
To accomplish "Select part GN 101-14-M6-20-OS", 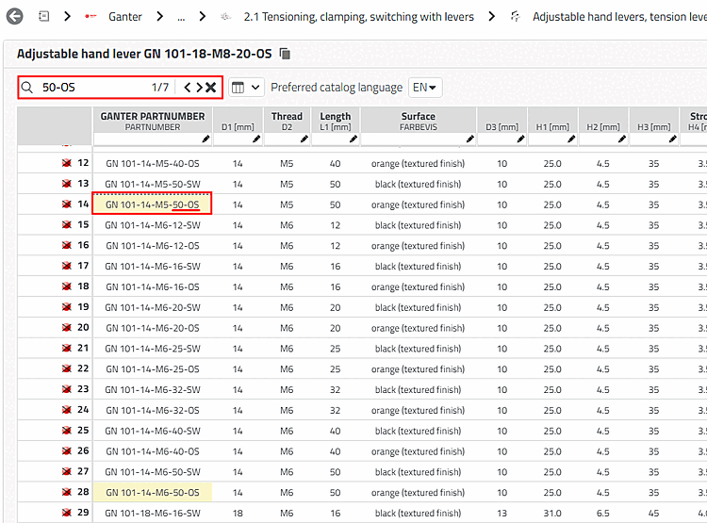I will point(153,328).
